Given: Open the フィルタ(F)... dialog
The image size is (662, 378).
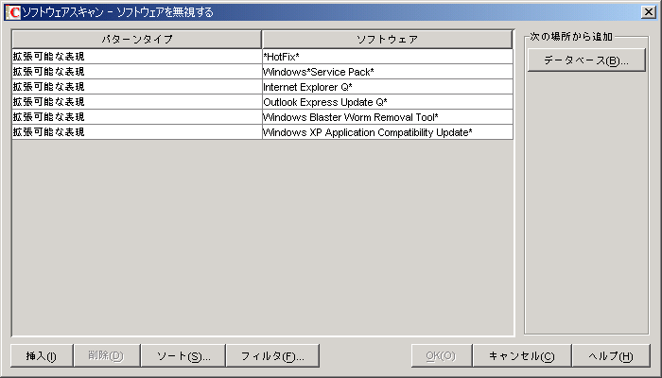Looking at the screenshot, I should (x=272, y=355).
